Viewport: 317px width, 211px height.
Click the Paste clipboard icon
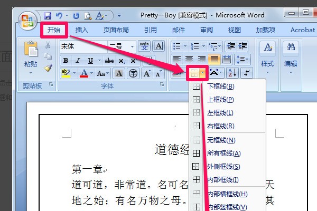point(31,49)
